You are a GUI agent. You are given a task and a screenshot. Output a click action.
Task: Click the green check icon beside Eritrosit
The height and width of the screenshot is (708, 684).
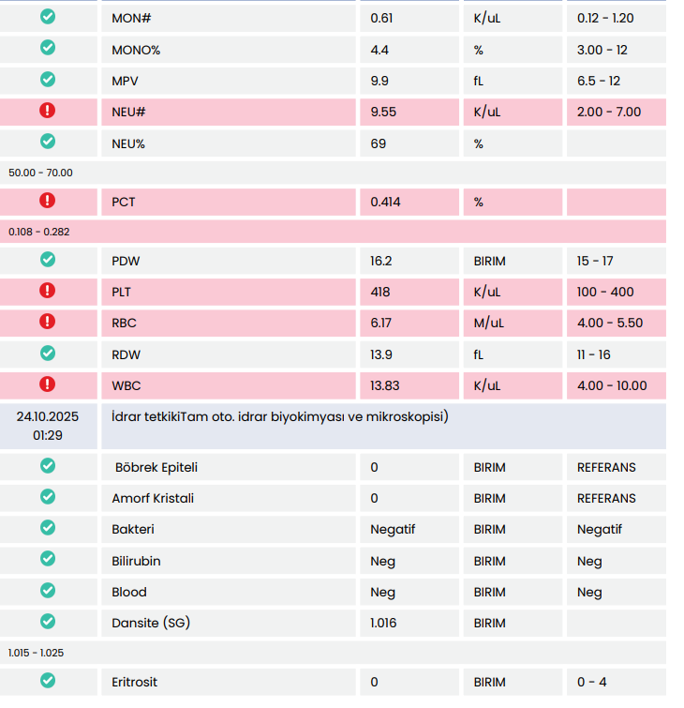[48, 681]
